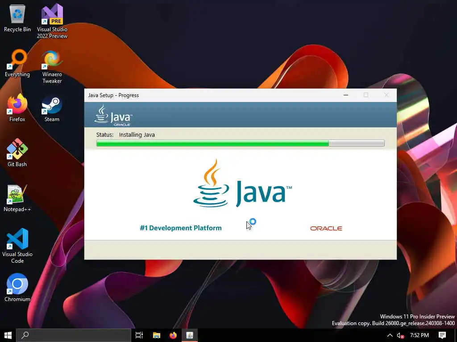Open the 7:52 PM taskbar clock
457x342 pixels.
pyautogui.click(x=419, y=335)
